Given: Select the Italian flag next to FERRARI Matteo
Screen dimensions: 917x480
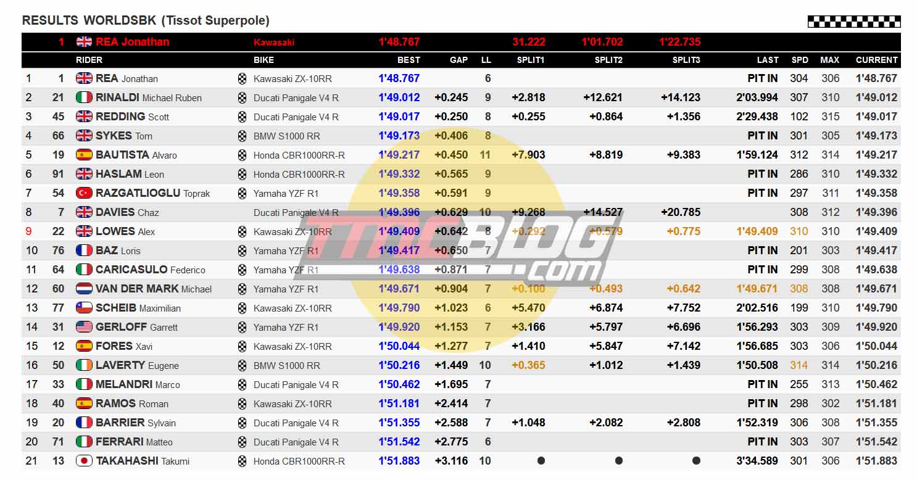Looking at the screenshot, I should click(84, 442).
